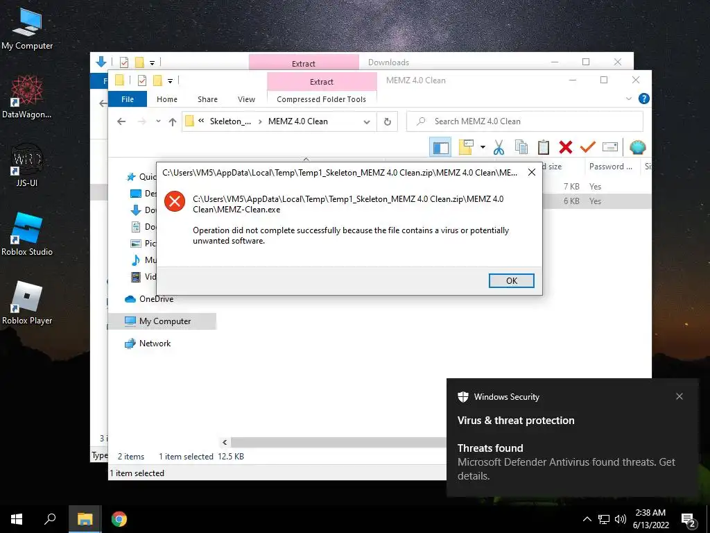Toggle the preview pane toolbar icon

[440, 147]
